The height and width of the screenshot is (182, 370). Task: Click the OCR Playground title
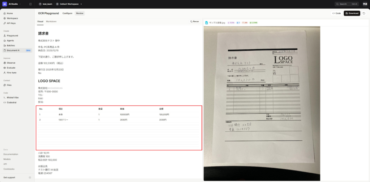pyautogui.click(x=48, y=13)
